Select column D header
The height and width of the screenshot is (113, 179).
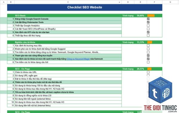(x=128, y=2)
